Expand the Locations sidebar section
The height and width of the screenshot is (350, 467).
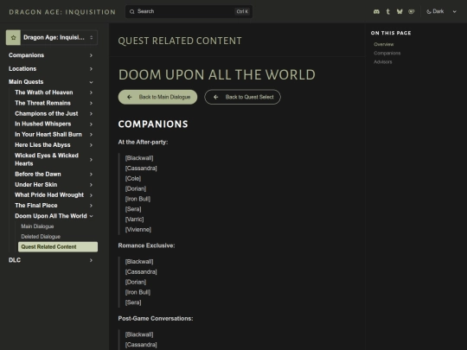coord(91,69)
